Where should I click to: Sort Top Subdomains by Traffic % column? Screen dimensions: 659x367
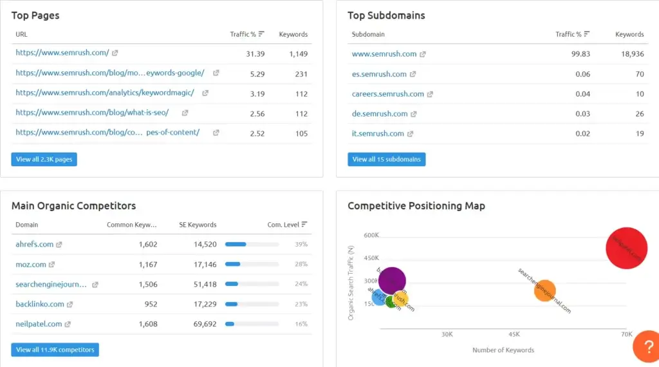coord(573,34)
